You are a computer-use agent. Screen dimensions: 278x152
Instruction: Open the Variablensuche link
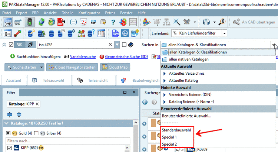point(83,57)
